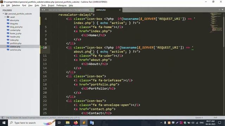This screenshot has width=225, height=126.
Task: Click the PHP file icon beside index.php
Action: click(8, 40)
